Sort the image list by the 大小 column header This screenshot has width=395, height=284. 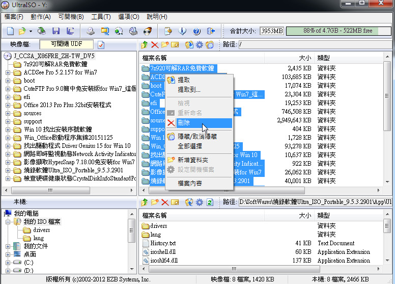pos(289,58)
